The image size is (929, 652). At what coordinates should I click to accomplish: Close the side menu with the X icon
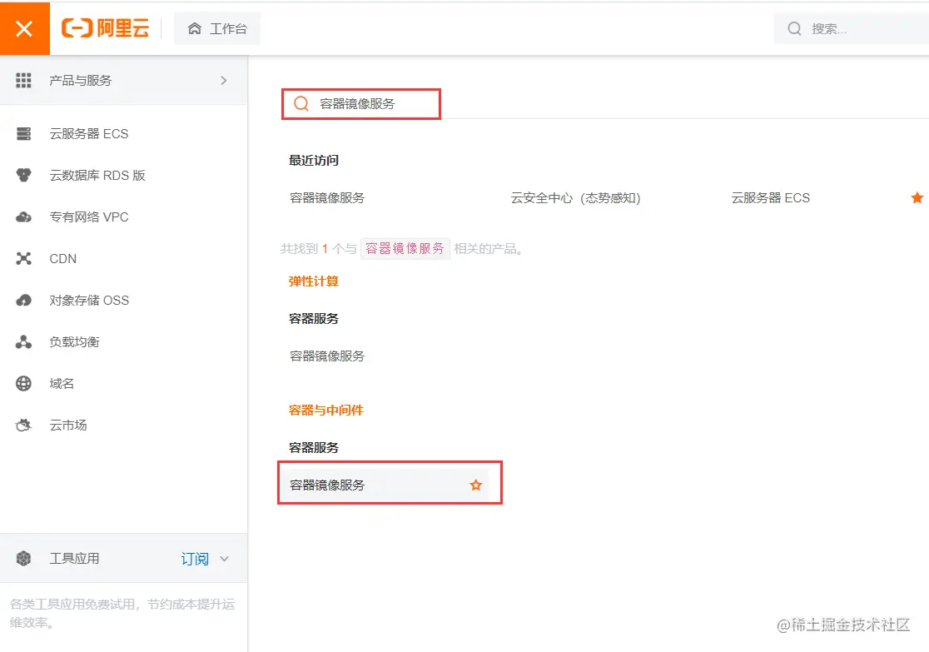point(24,27)
